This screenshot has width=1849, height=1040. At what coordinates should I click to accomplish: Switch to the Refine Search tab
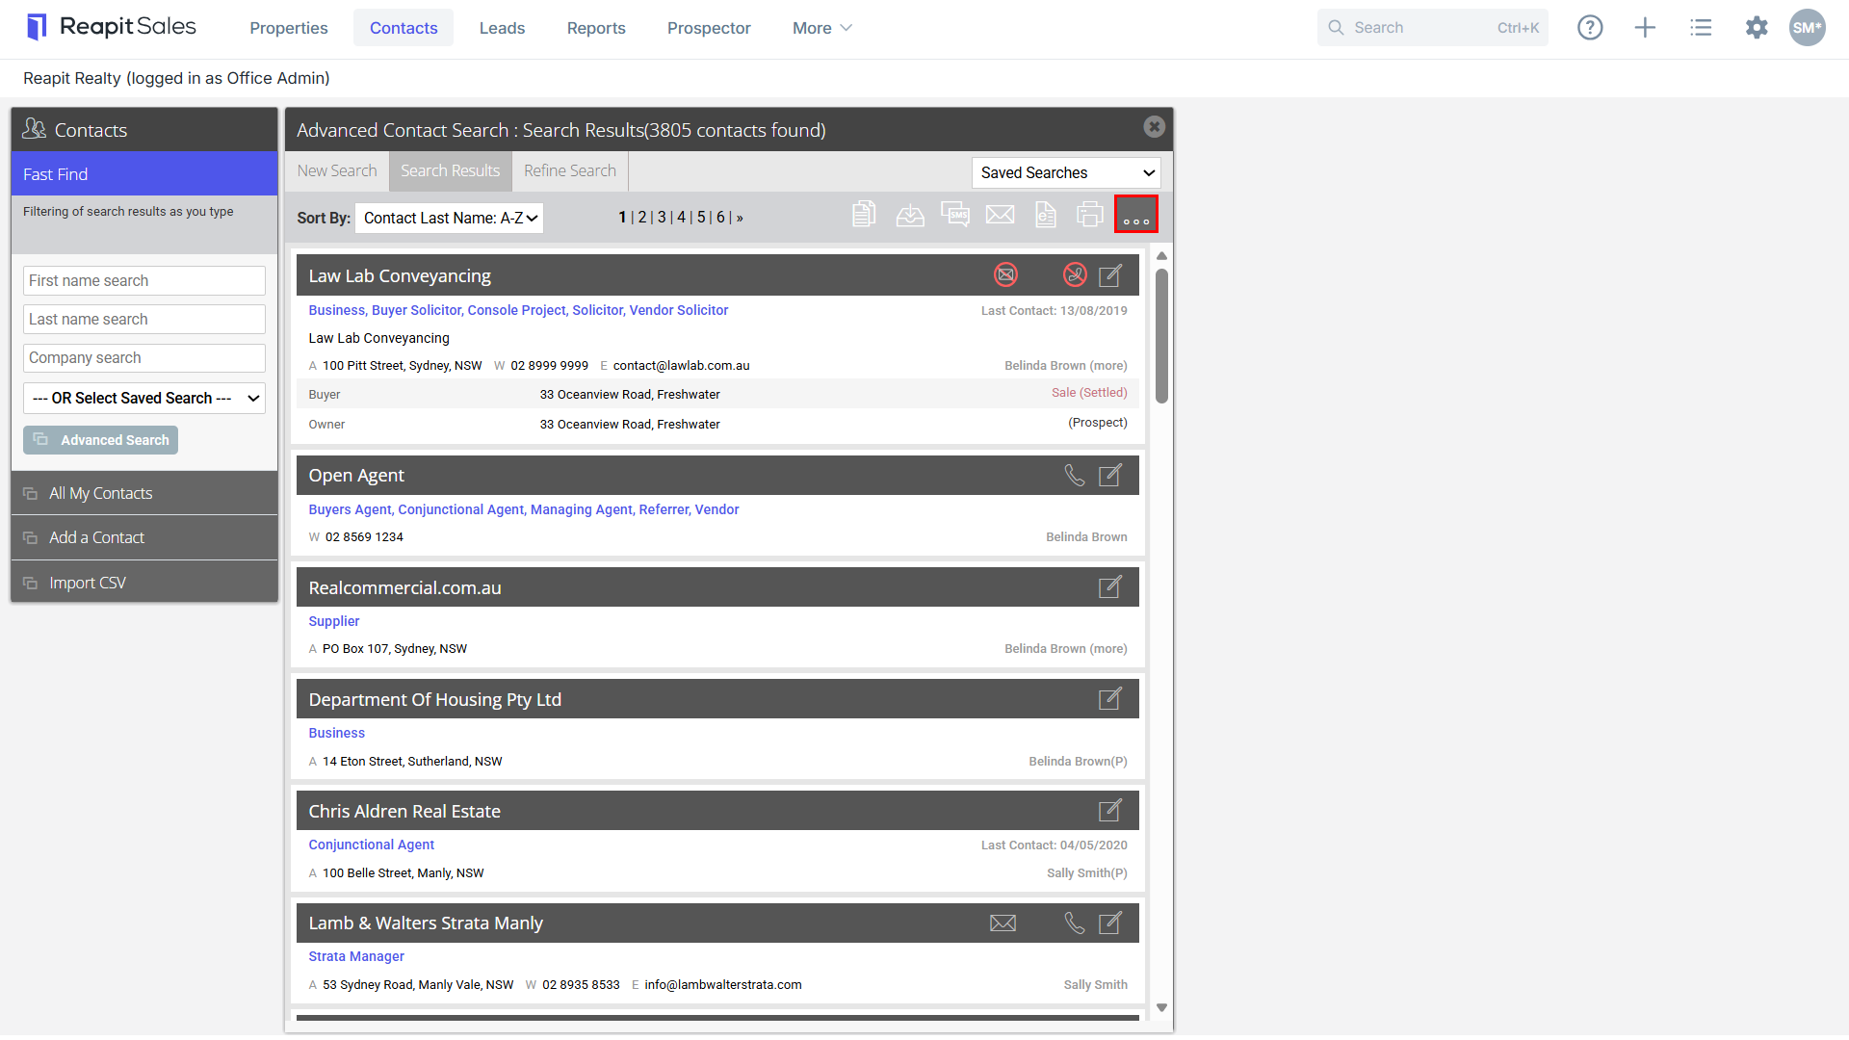coord(570,171)
